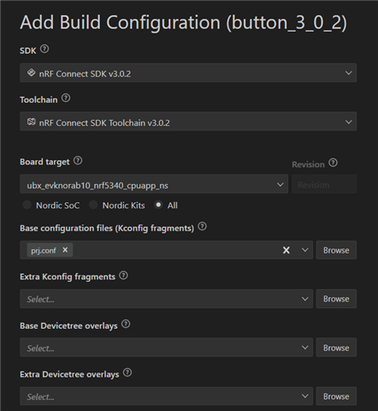This screenshot has width=378, height=411.
Task: Browse for Extra Kconfig fragments
Action: tap(336, 299)
